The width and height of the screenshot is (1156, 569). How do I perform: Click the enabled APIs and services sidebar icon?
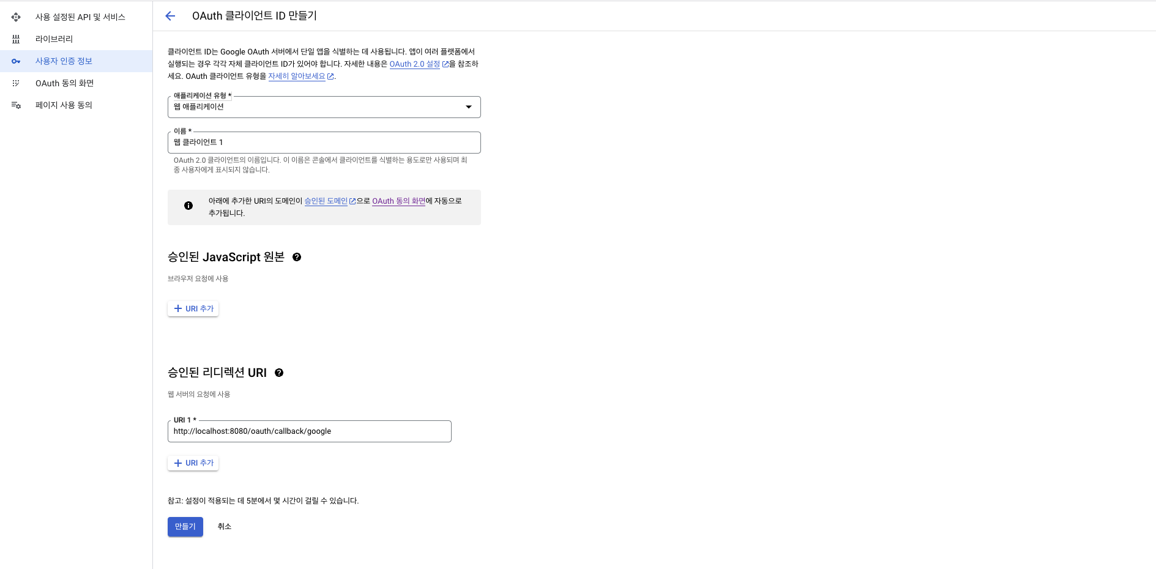pyautogui.click(x=16, y=17)
